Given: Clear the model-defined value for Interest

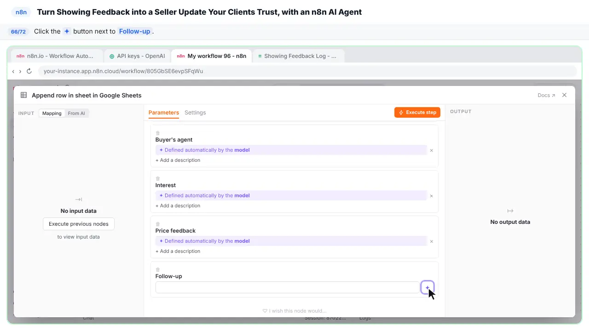Looking at the screenshot, I should point(431,196).
